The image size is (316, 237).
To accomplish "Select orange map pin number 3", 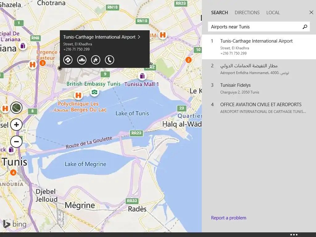I will tap(43, 63).
